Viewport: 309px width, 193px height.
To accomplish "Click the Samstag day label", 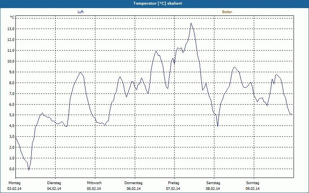I will (x=213, y=183).
